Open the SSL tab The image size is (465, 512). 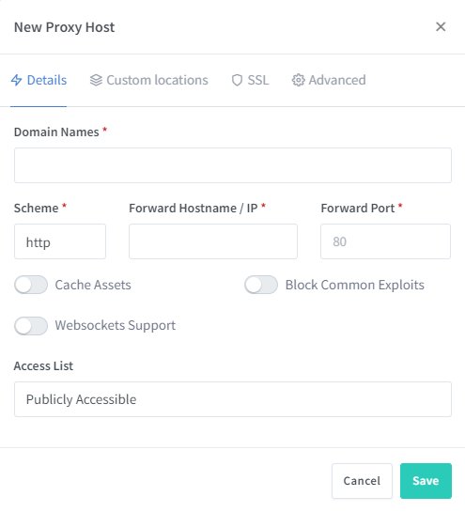(250, 80)
